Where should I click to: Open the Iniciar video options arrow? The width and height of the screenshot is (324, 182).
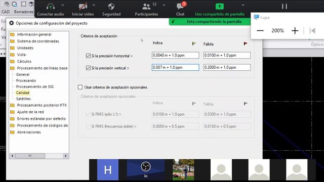tap(94, 5)
